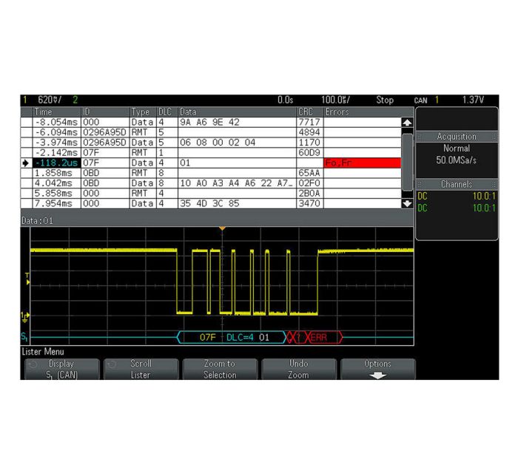The image size is (518, 473).
Task: Select the -3.974ms time cell
Action: (56, 143)
